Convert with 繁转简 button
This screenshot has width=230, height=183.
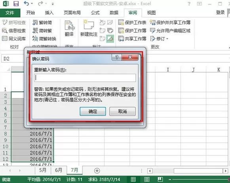42,22
